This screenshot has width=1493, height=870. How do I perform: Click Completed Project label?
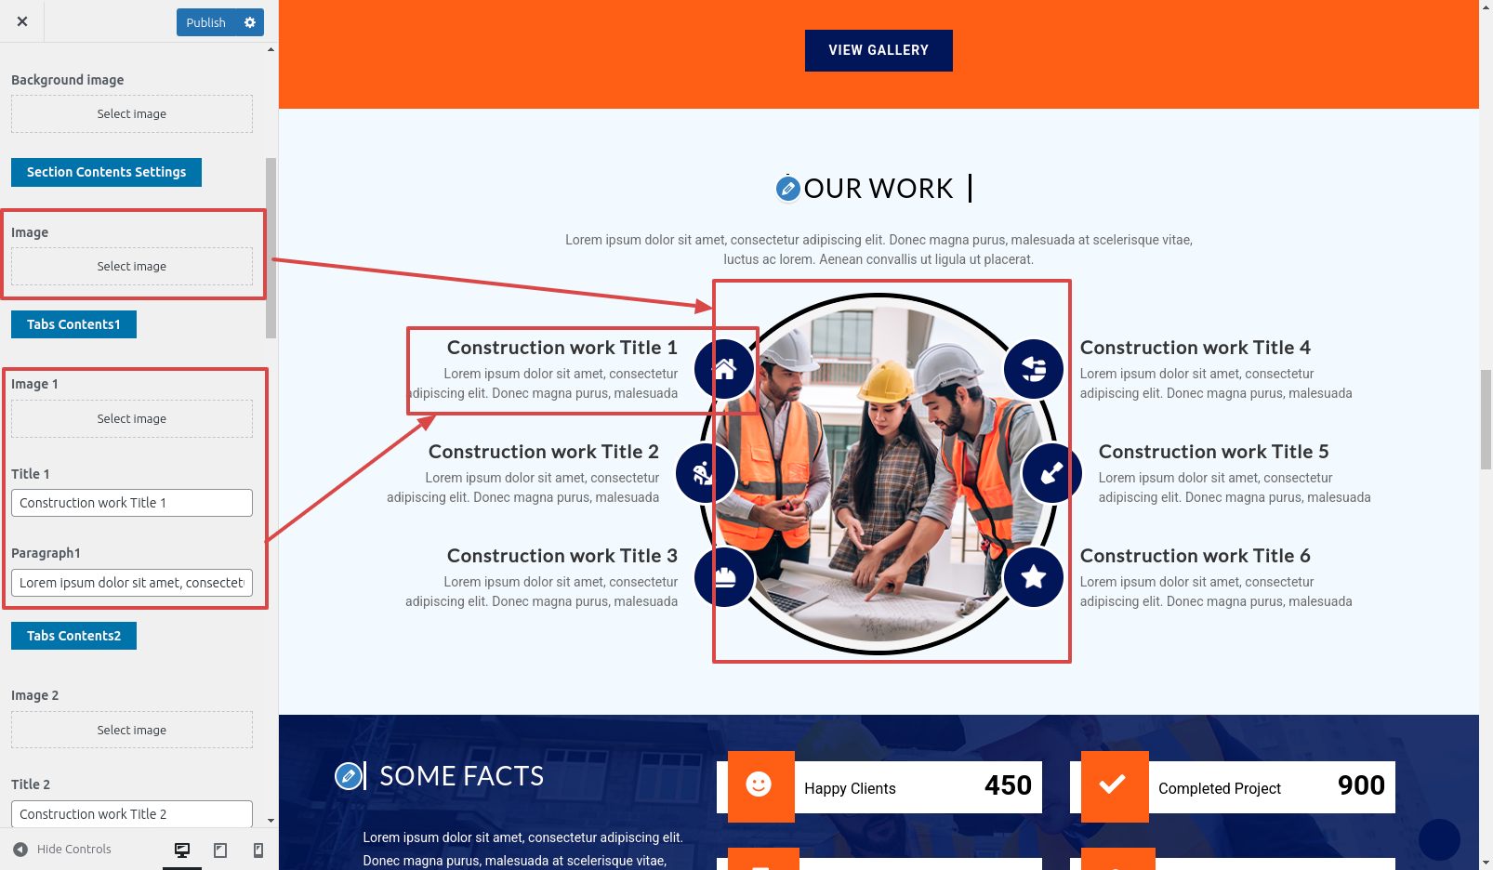(1220, 788)
